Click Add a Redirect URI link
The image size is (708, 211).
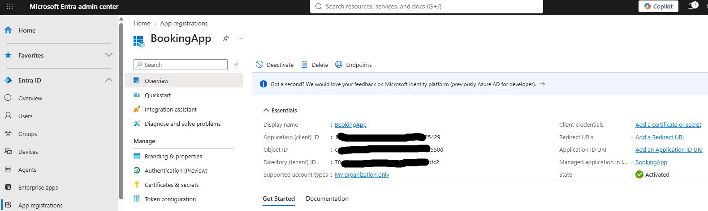coord(660,137)
